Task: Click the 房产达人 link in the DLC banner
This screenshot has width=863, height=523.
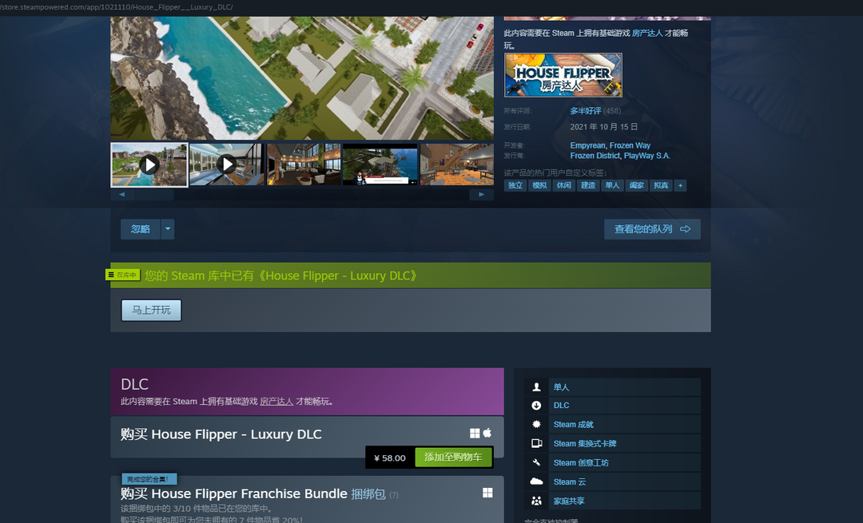Action: [x=276, y=402]
